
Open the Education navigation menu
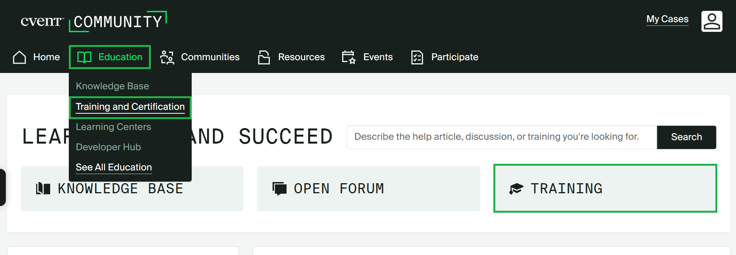110,57
